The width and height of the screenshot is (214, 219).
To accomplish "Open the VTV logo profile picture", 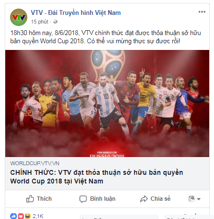I will coord(19,17).
